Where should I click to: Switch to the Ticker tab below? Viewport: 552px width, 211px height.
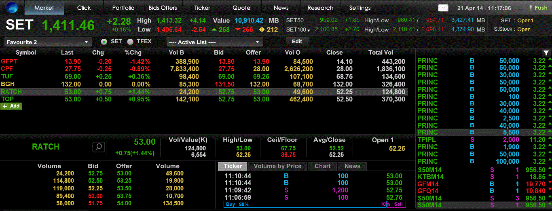click(x=233, y=166)
